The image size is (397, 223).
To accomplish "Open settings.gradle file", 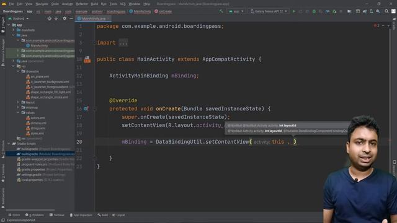I will click(x=41, y=175).
